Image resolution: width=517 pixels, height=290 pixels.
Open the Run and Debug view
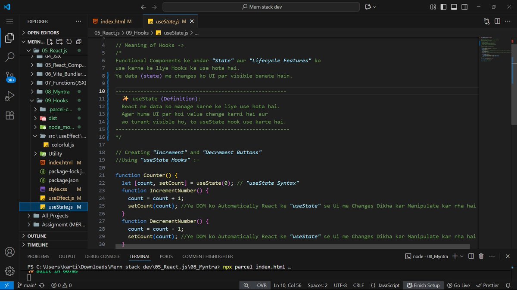click(x=9, y=96)
